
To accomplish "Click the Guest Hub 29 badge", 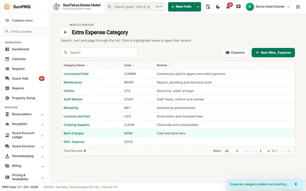I will pyautogui.click(x=42, y=79).
